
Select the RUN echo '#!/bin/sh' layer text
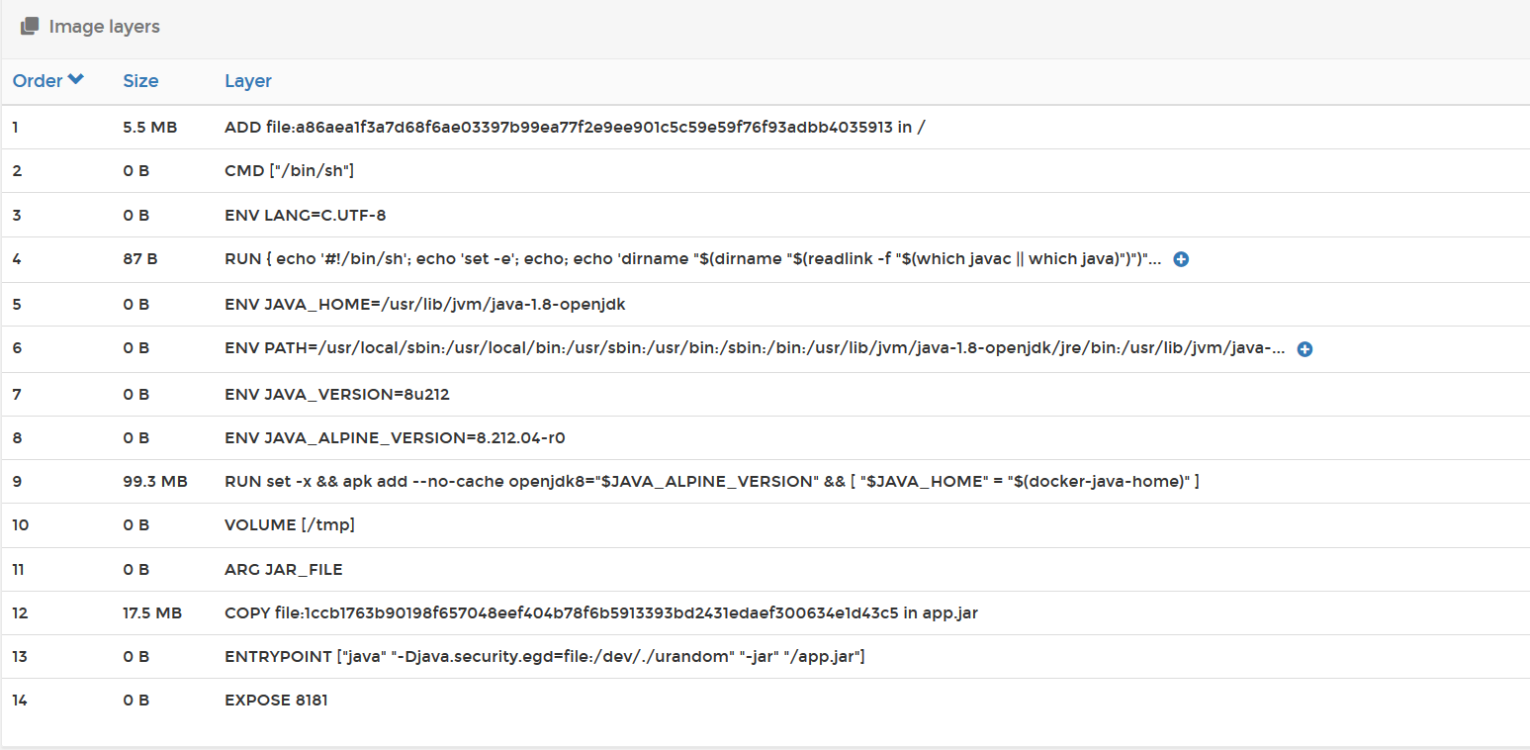tap(693, 259)
